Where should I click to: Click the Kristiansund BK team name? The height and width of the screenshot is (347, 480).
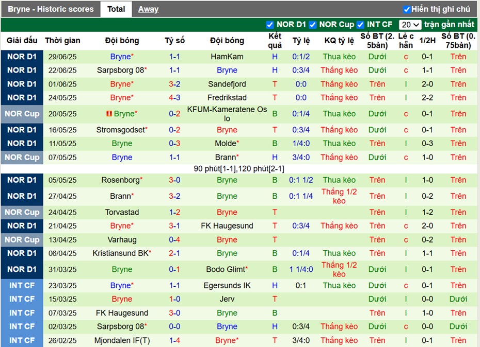122,253
